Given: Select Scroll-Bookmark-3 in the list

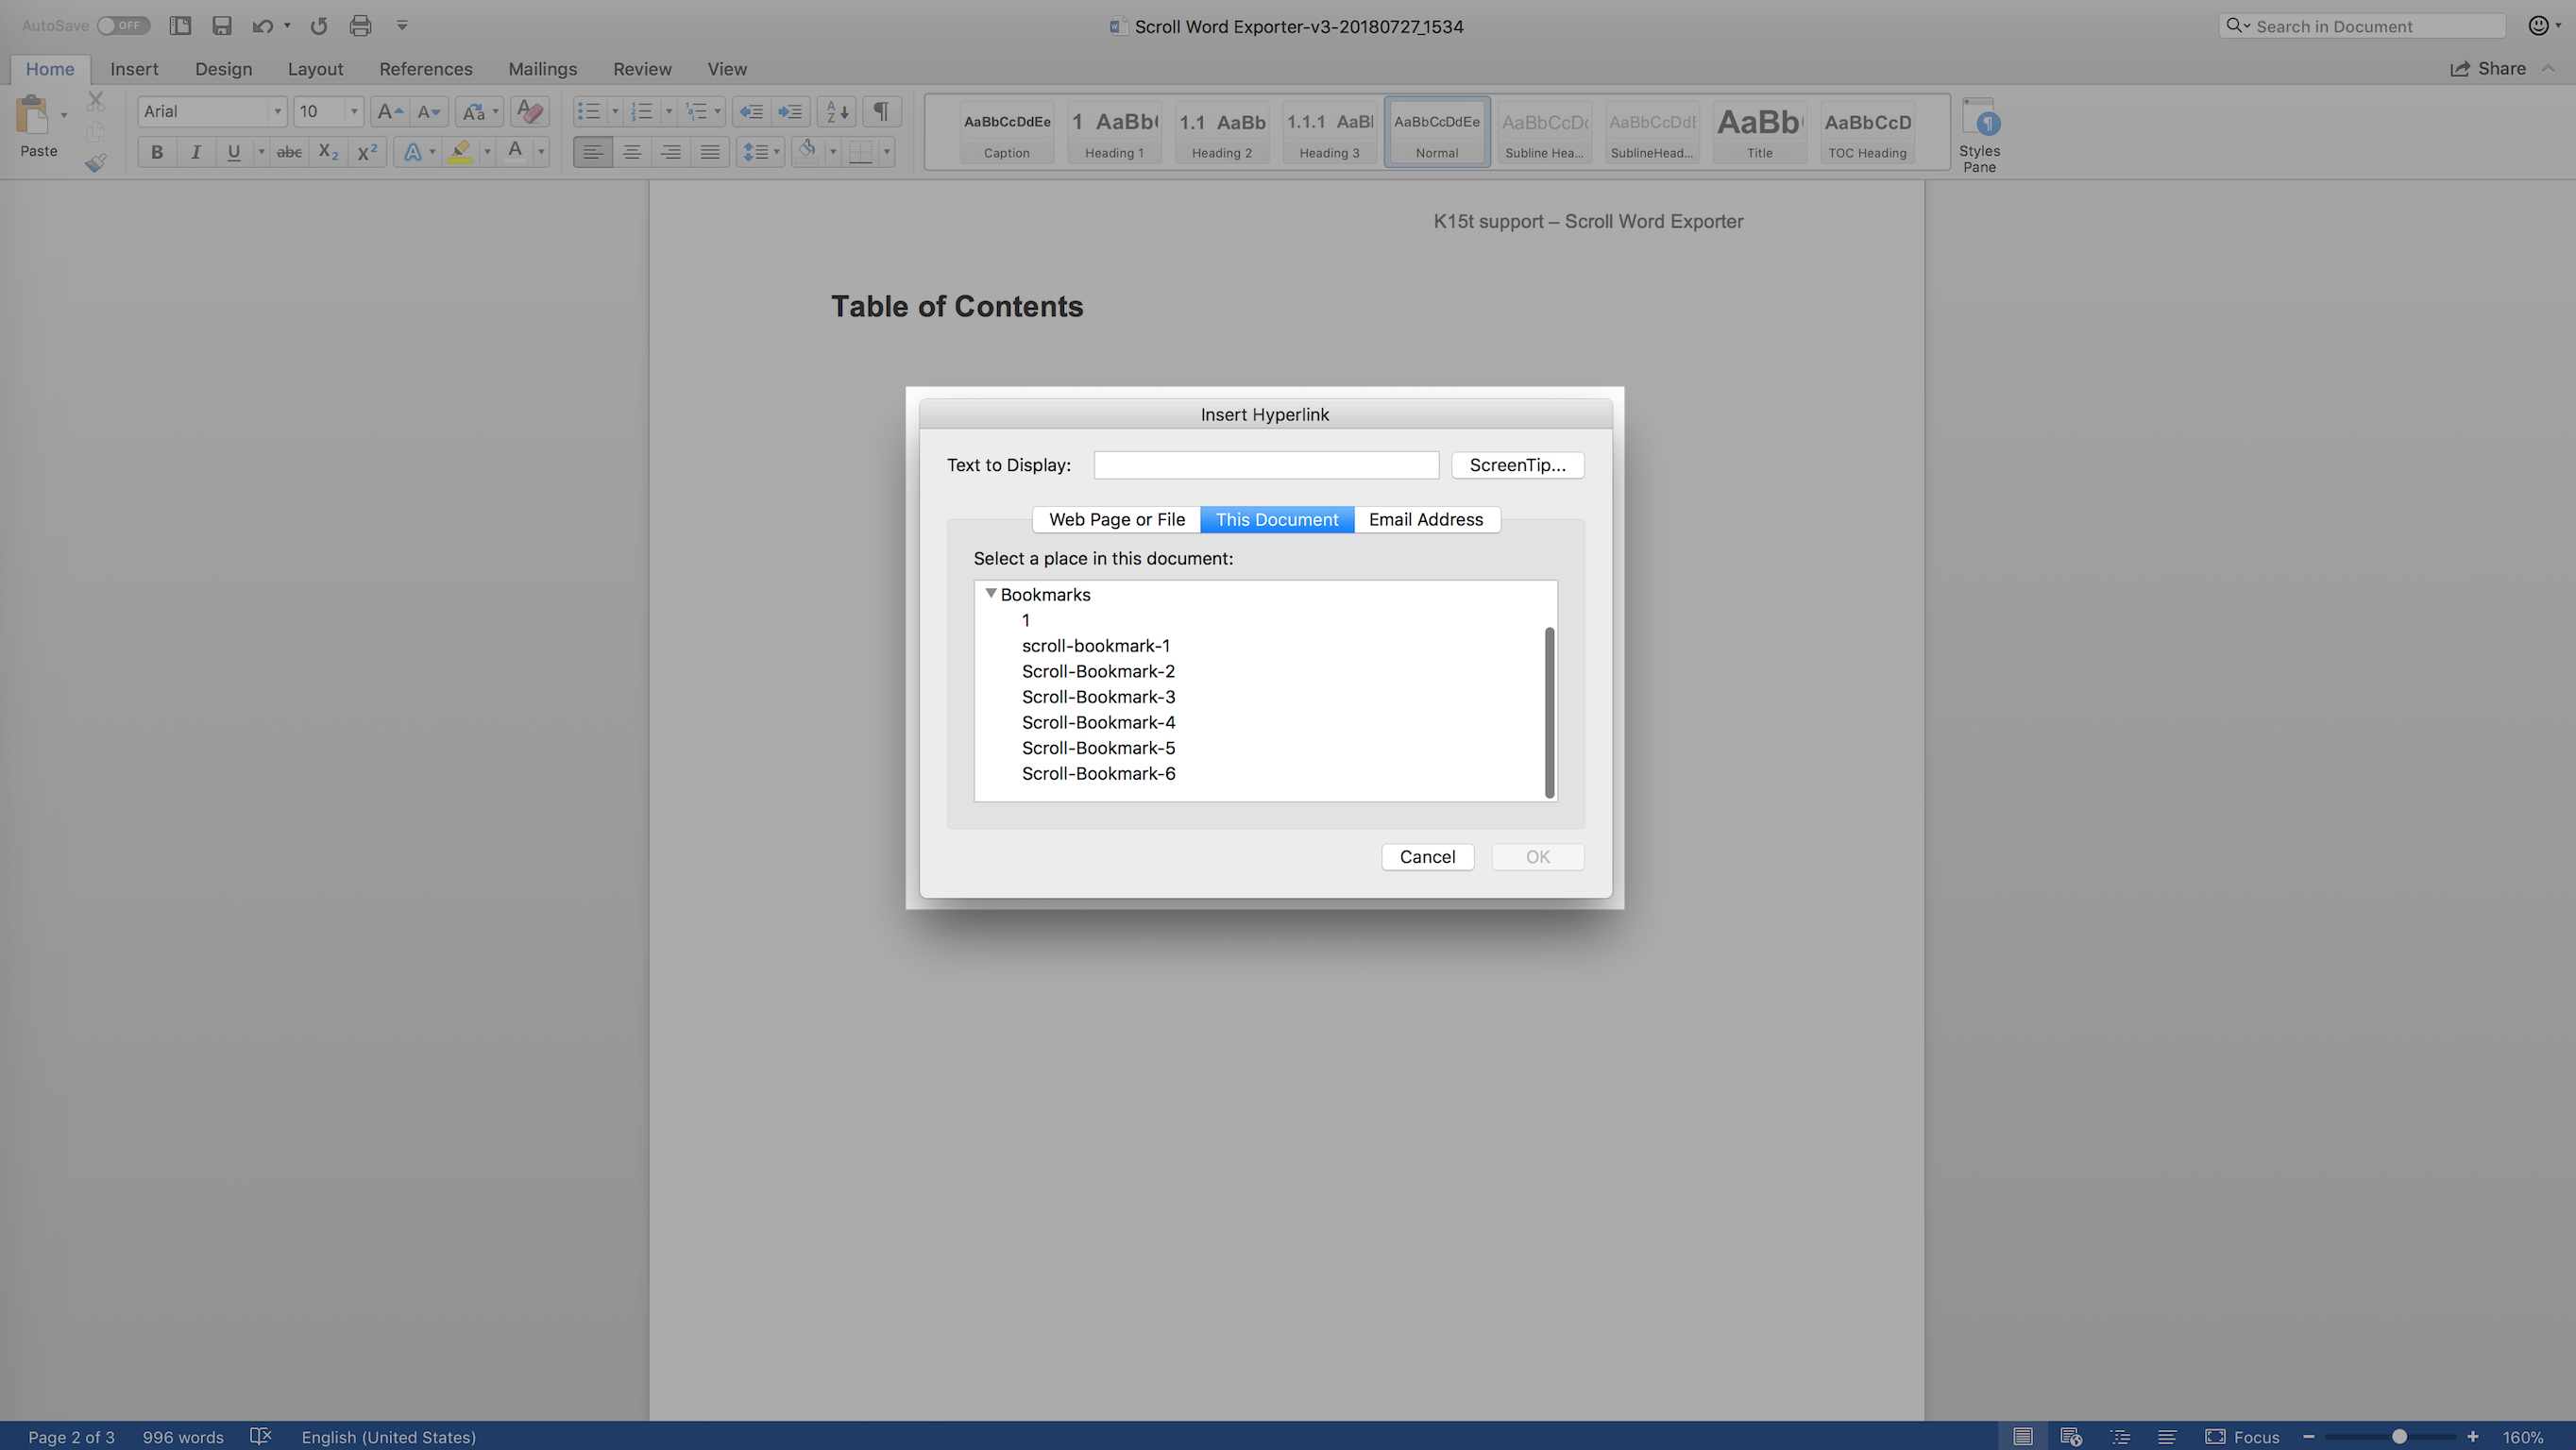Looking at the screenshot, I should [x=1098, y=697].
